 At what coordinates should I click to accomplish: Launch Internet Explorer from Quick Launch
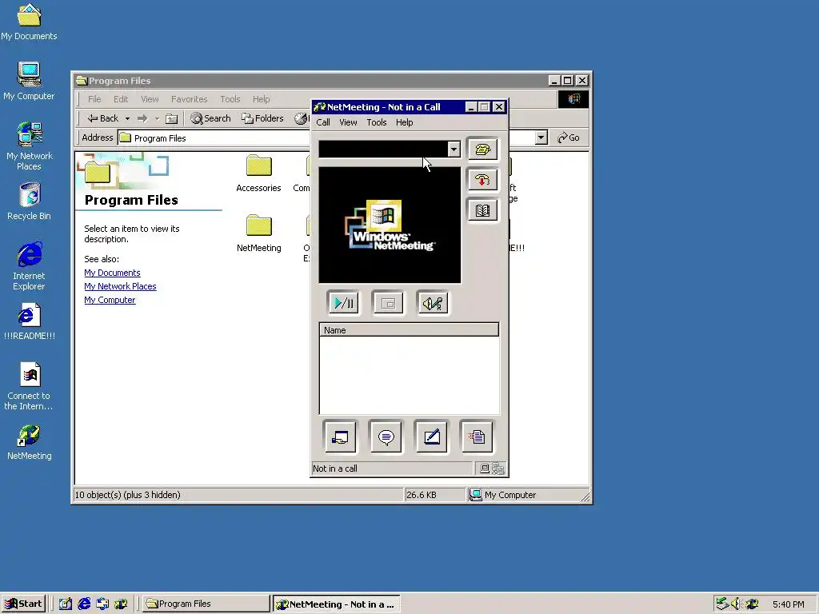[x=83, y=604]
